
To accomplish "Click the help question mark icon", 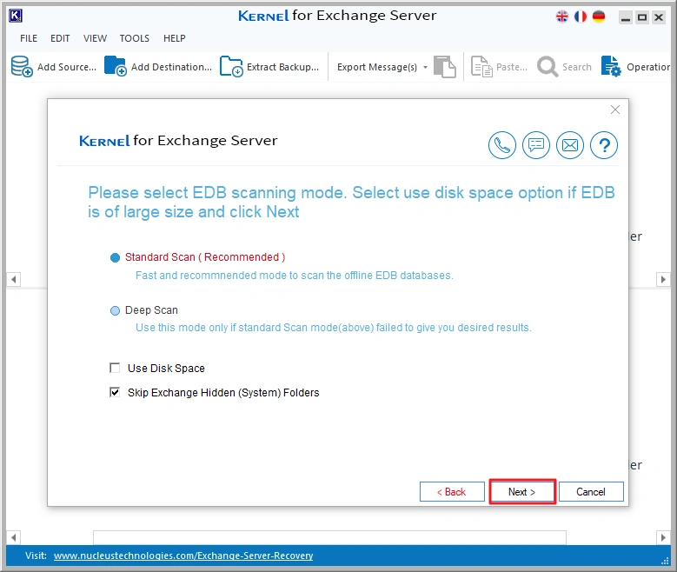I will pyautogui.click(x=604, y=145).
